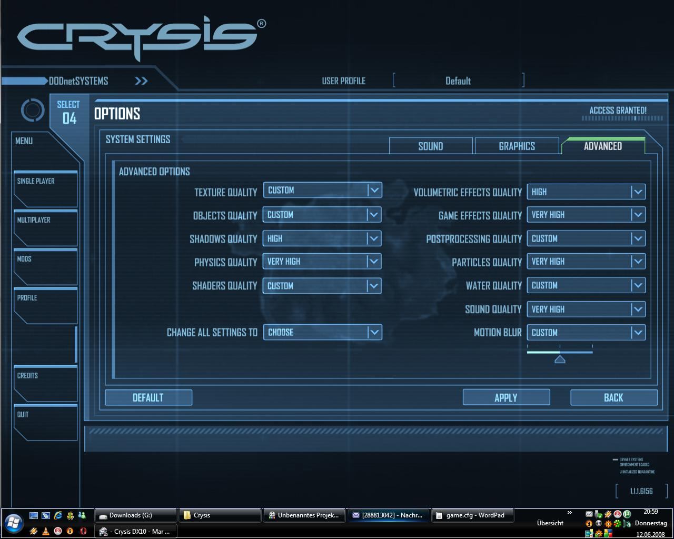The width and height of the screenshot is (674, 539).
Task: View the Credits menu entry
Action: coord(45,383)
